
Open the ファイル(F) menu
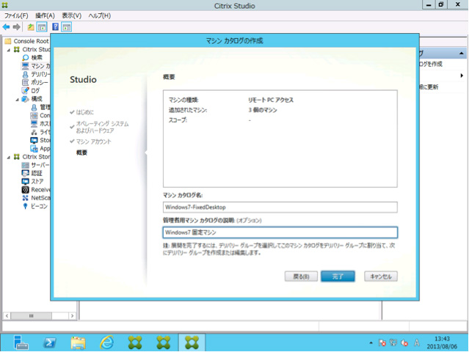tap(16, 15)
